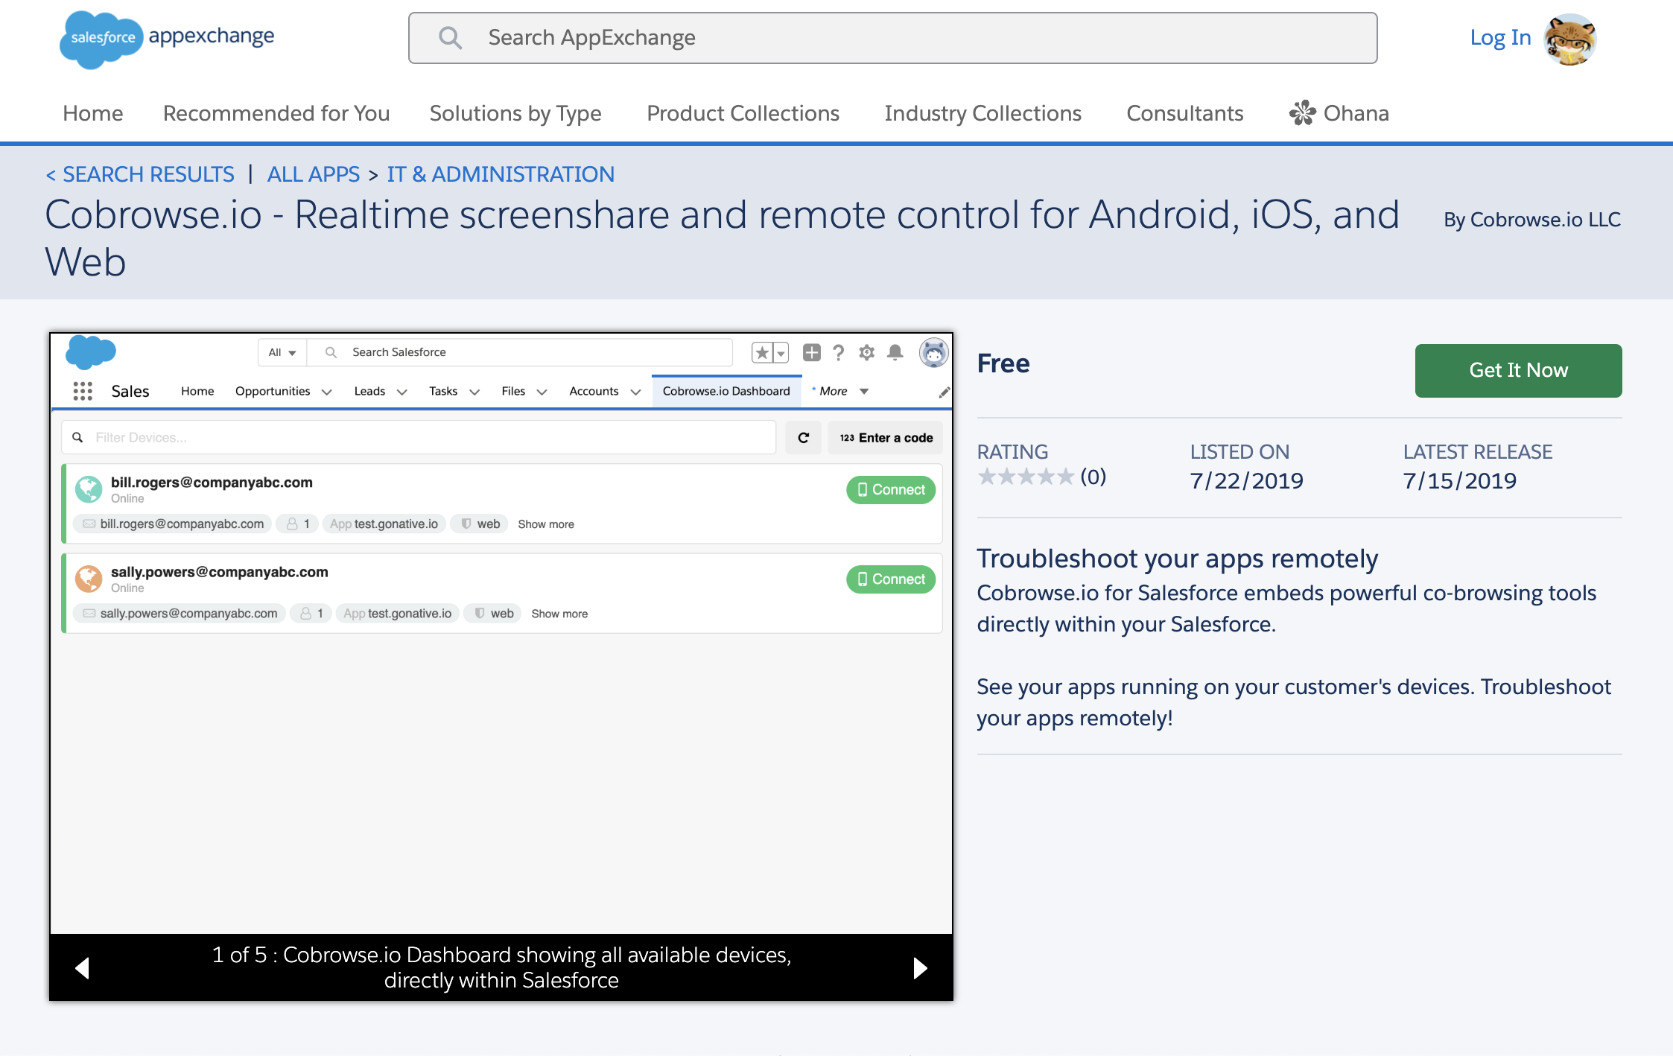
Task: Show more details for bill.rogers device
Action: (x=546, y=524)
